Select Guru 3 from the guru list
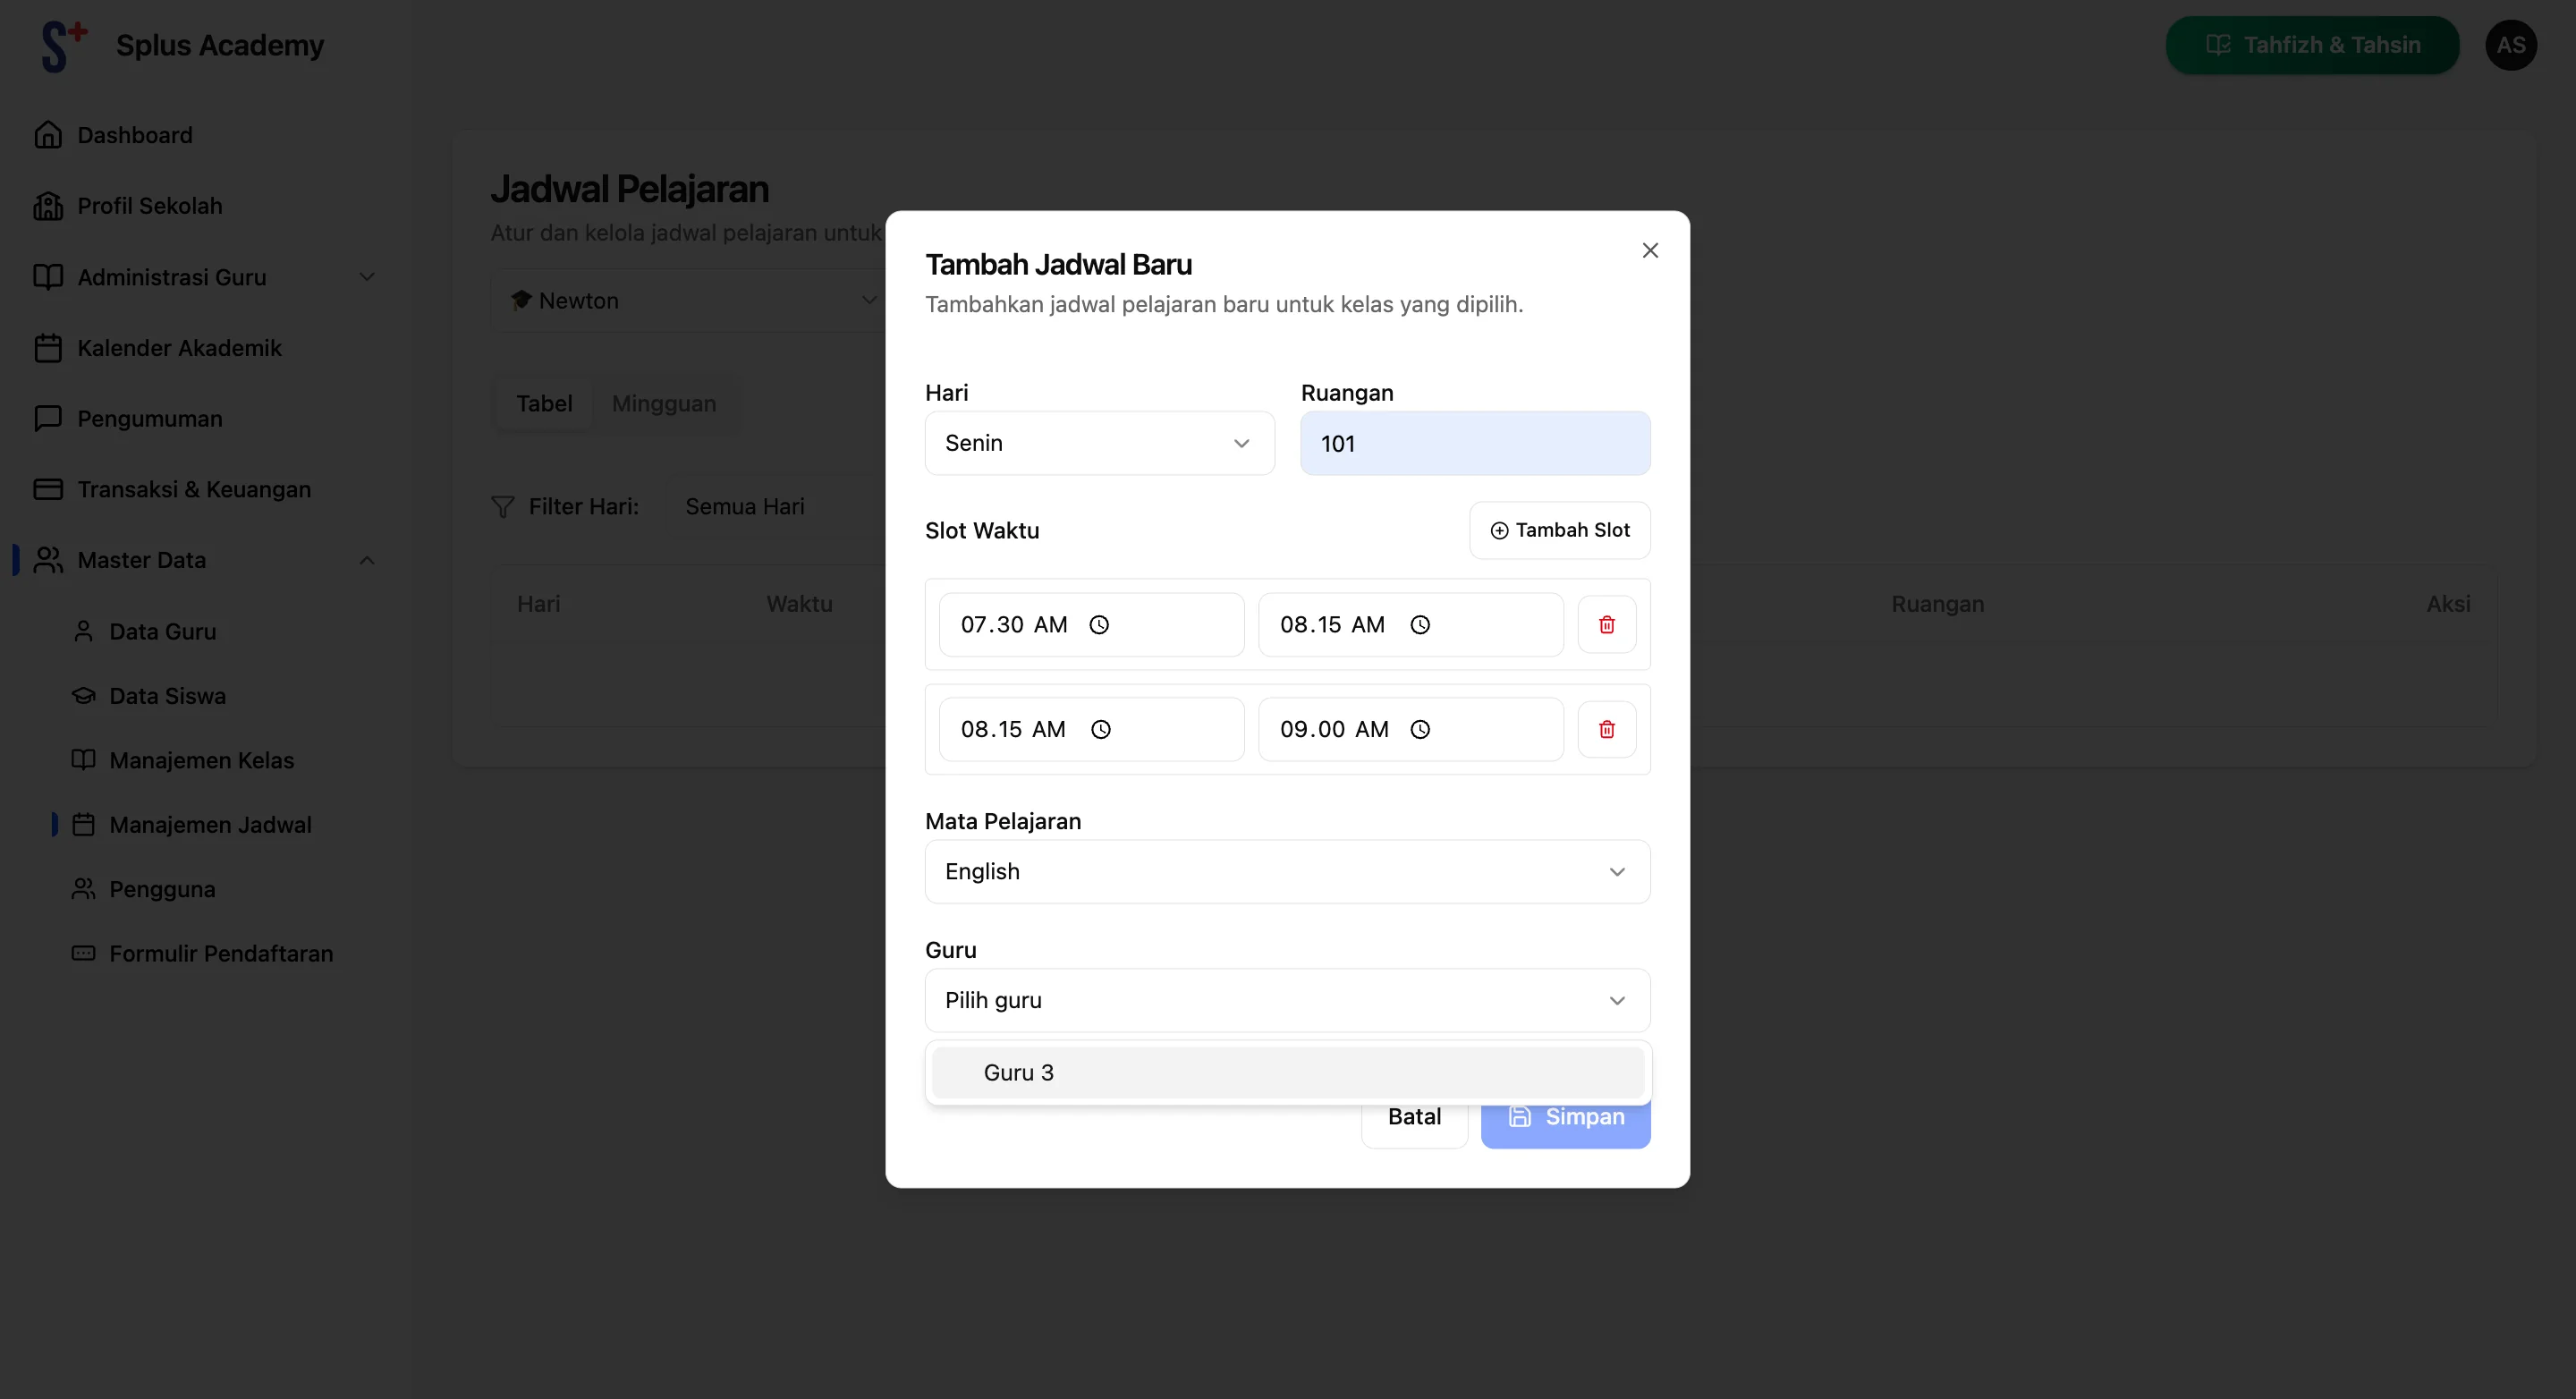This screenshot has width=2576, height=1399. coord(1018,1071)
